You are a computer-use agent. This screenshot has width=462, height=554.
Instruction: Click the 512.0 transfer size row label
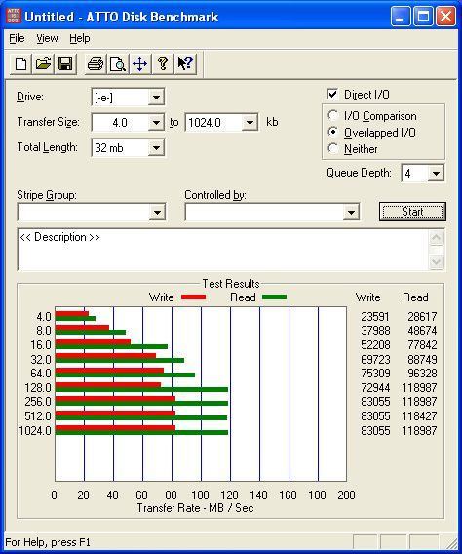tap(38, 415)
